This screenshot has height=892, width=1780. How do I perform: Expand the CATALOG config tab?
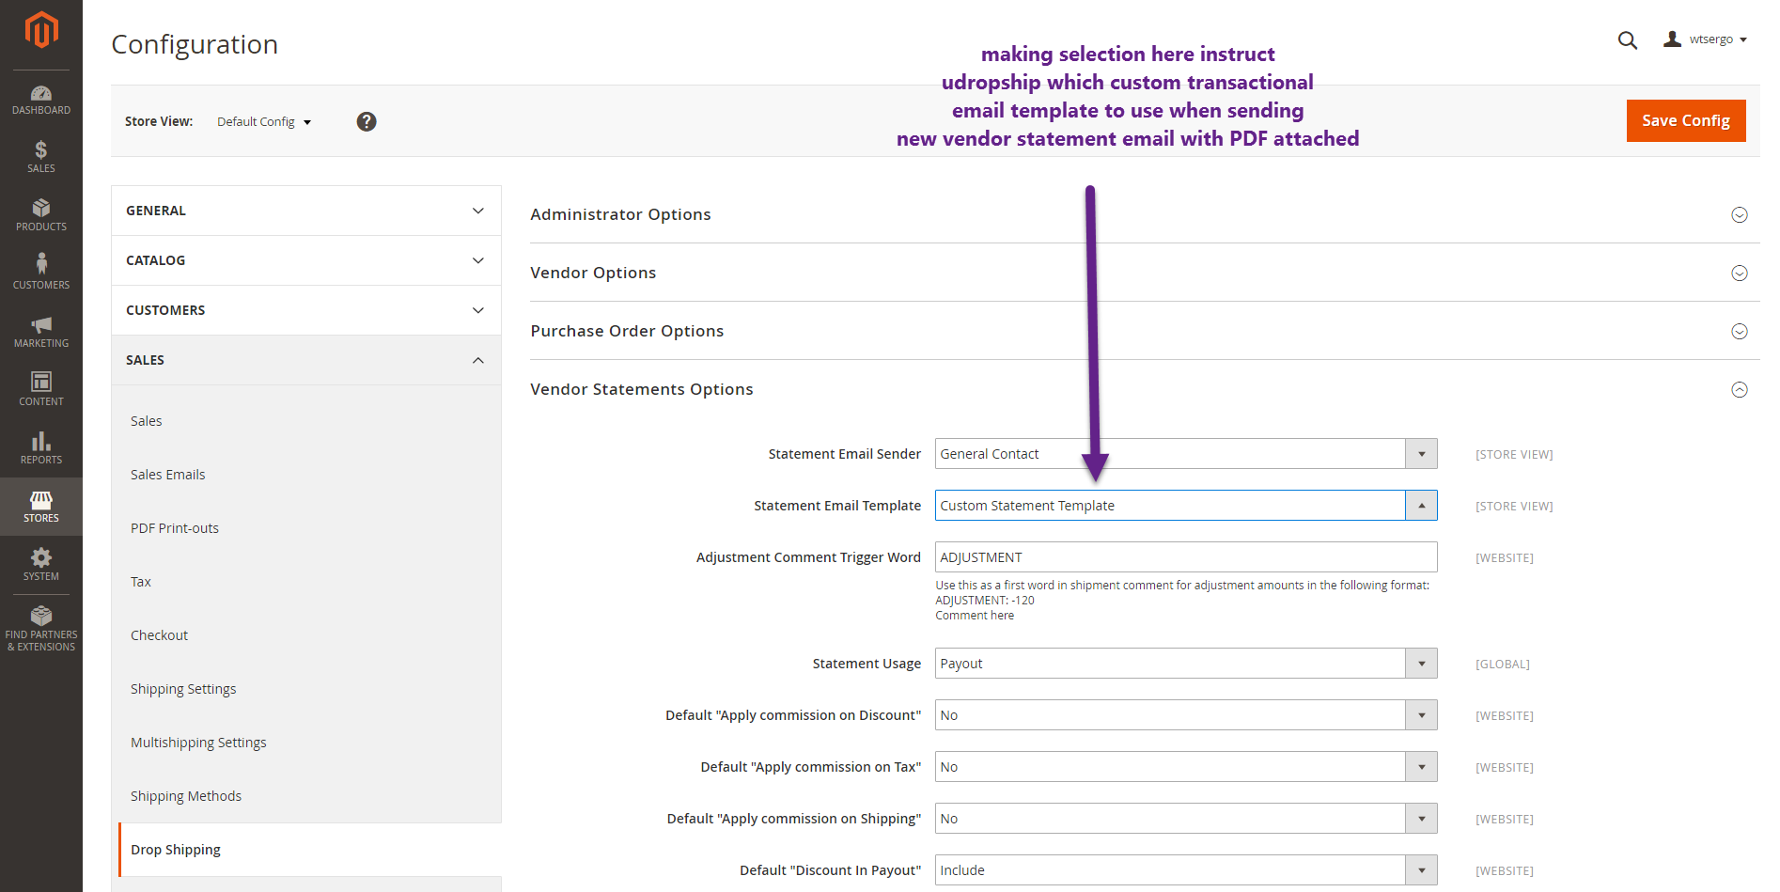[x=306, y=260]
